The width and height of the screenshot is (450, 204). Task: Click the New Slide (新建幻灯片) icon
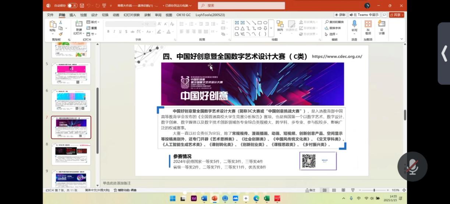click(x=79, y=24)
